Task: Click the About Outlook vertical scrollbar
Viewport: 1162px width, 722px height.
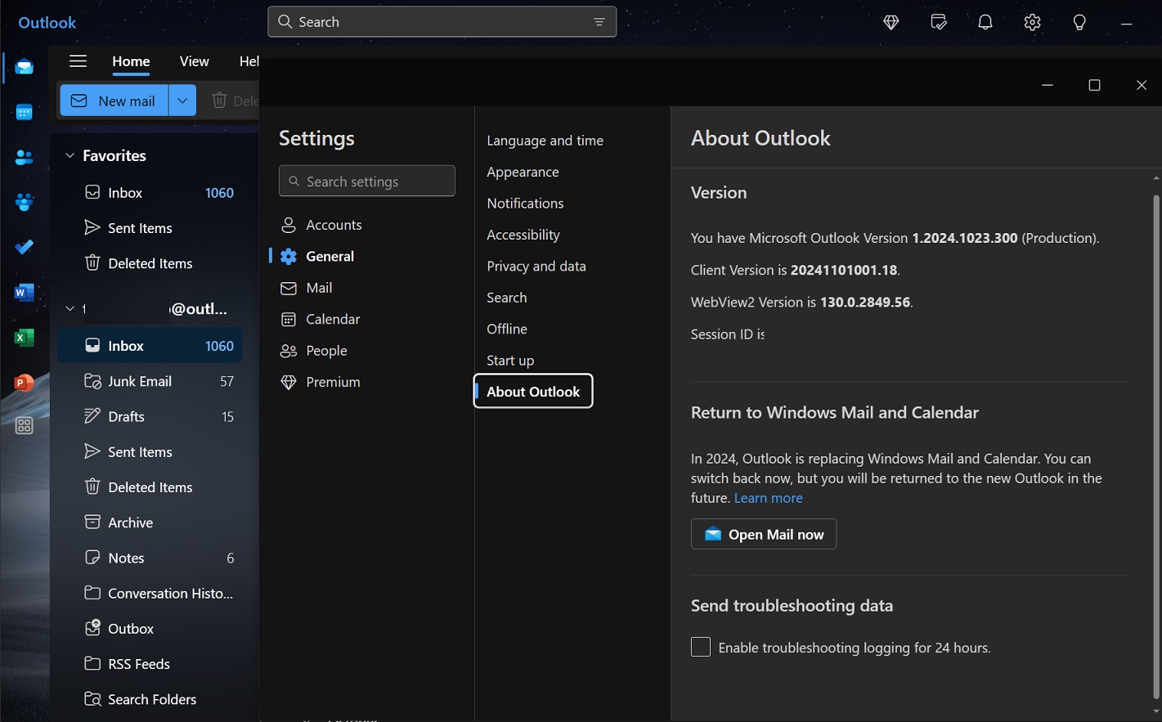Action: coord(1155,445)
